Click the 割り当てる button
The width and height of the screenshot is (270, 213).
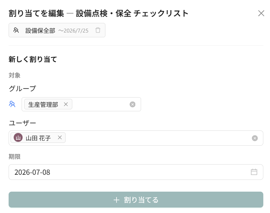pos(136,200)
